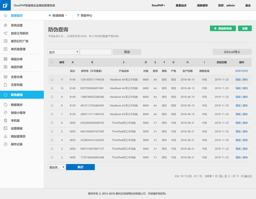Open 文章列表 in the sidebar
The width and height of the screenshot is (256, 199).
pos(17,85)
